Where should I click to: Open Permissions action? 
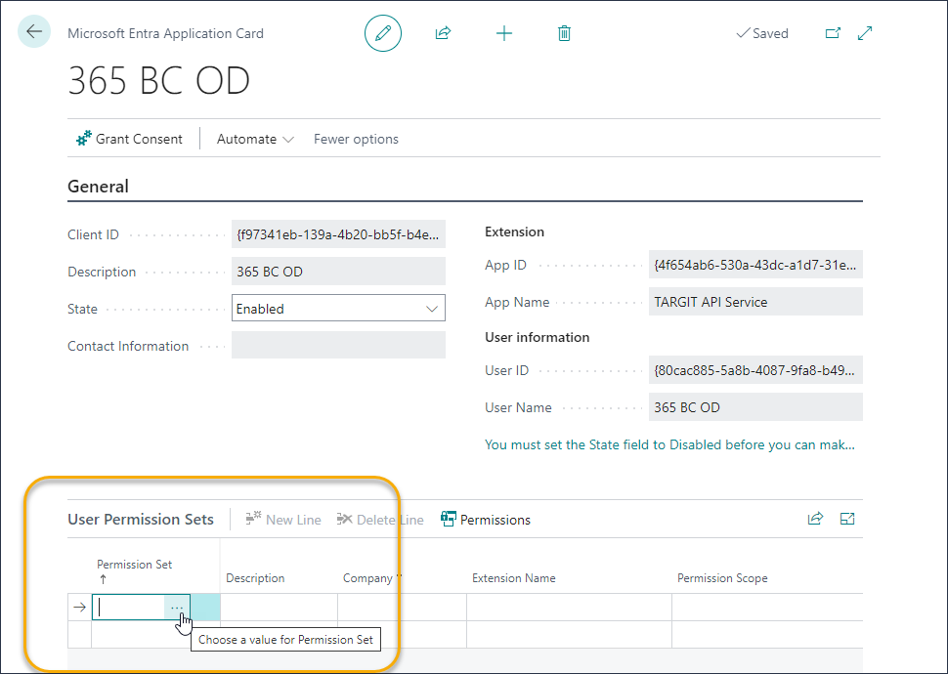click(x=486, y=520)
